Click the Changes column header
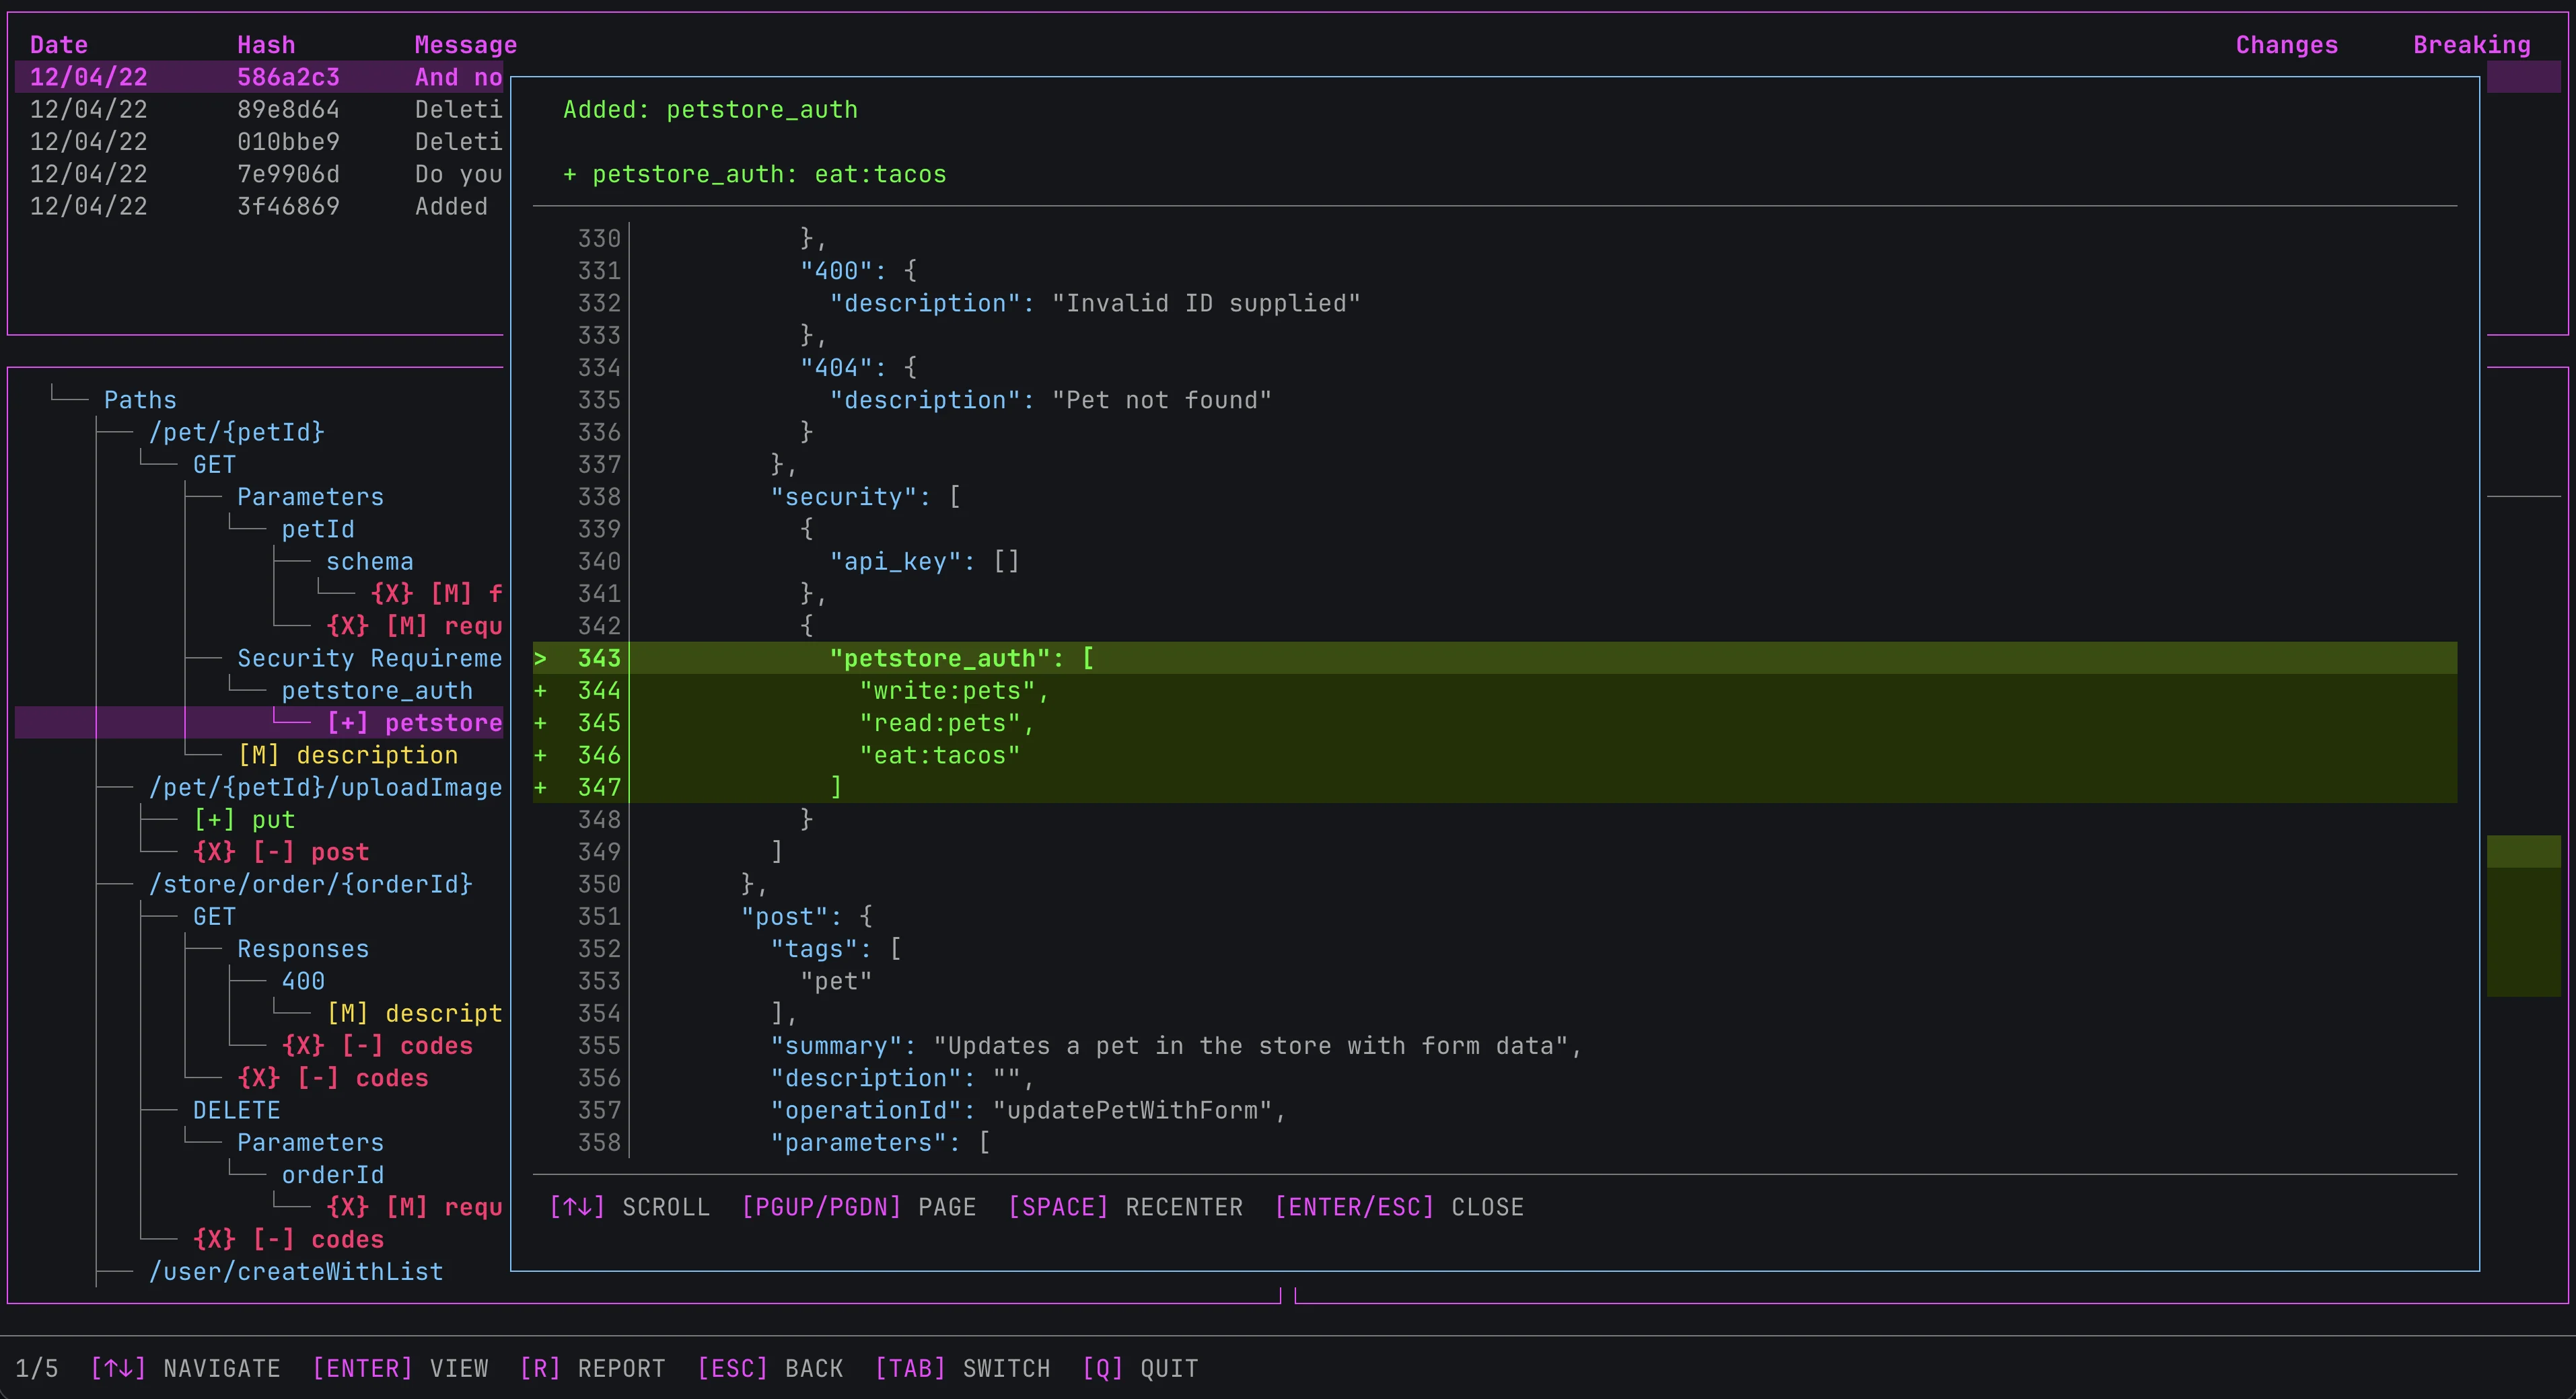Screen dimensions: 2576x1399 2286,45
